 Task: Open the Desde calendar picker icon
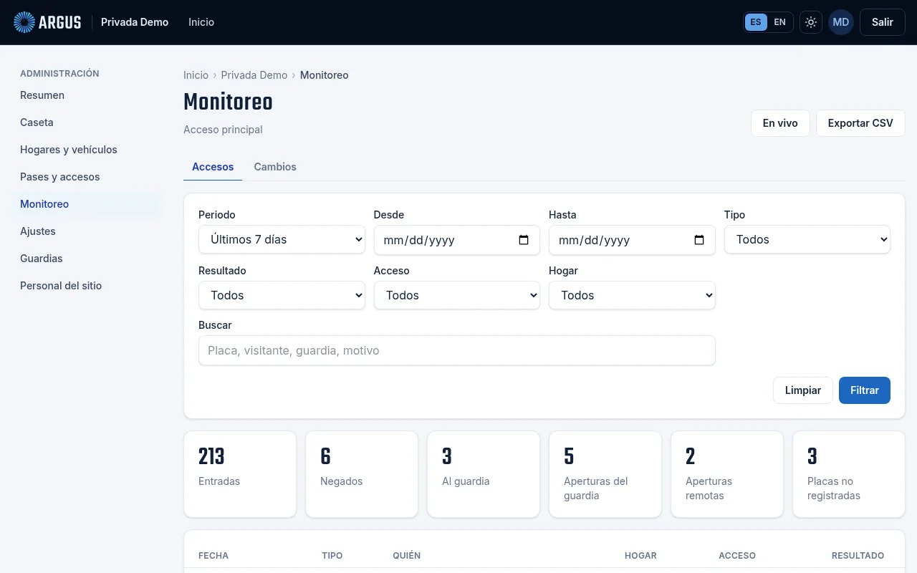pyautogui.click(x=524, y=240)
